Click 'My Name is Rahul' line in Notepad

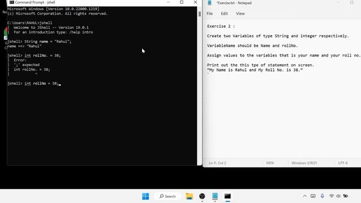click(x=255, y=70)
